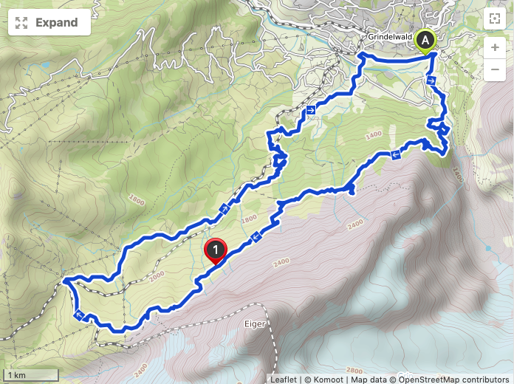Select the left arrow at the route's southwest end
Viewport: 514px width, 384px height.
pos(79,316)
